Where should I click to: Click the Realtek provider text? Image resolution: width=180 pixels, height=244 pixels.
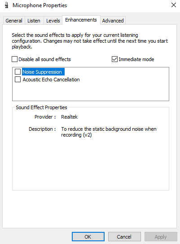(69, 117)
